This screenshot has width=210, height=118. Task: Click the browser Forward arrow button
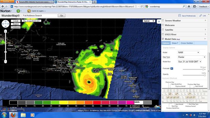[7, 7]
